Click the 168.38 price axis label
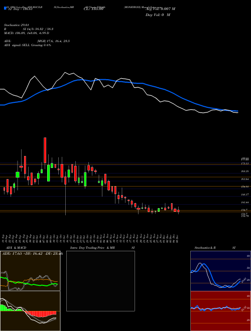This screenshot has height=331, width=251. 244,172
